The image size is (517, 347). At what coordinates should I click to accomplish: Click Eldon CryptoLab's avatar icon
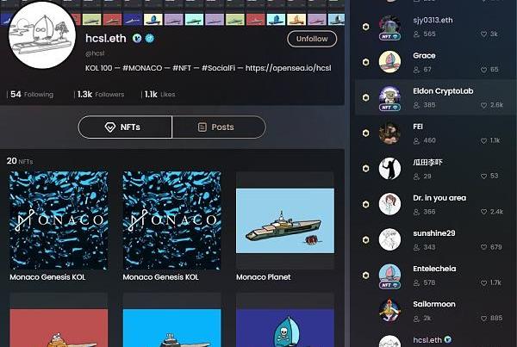pos(389,96)
